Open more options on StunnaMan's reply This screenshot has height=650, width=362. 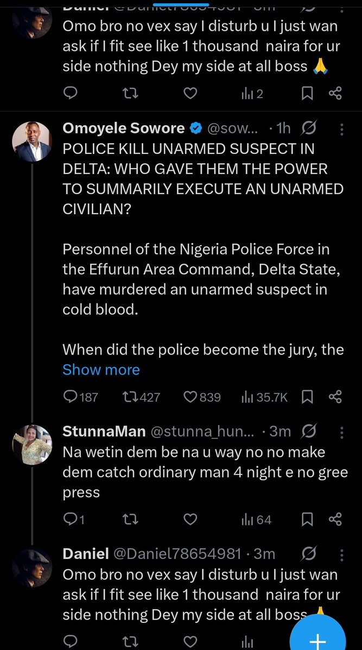pyautogui.click(x=341, y=432)
